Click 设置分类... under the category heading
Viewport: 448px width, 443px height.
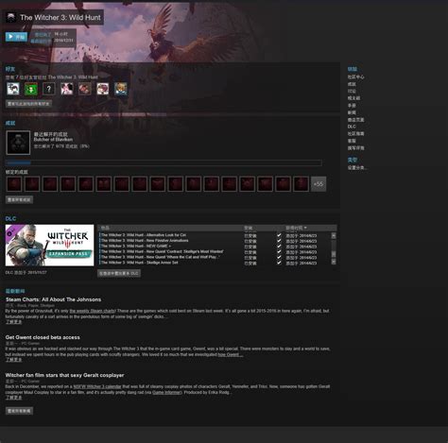357,168
